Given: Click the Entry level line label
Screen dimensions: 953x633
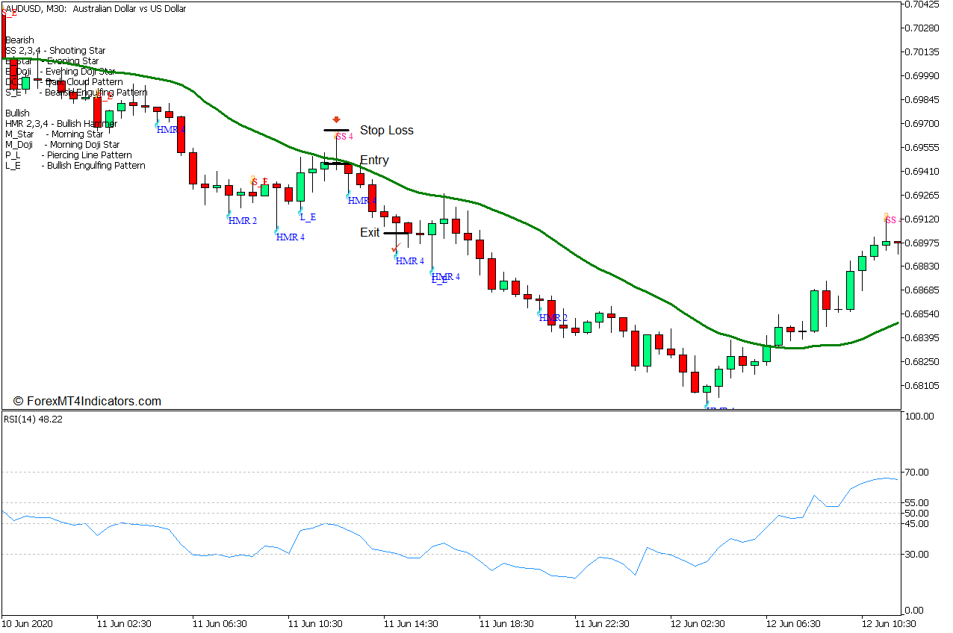Looking at the screenshot, I should tap(374, 160).
